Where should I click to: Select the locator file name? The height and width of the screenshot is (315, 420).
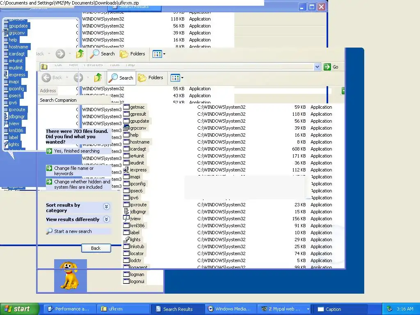coord(137,253)
